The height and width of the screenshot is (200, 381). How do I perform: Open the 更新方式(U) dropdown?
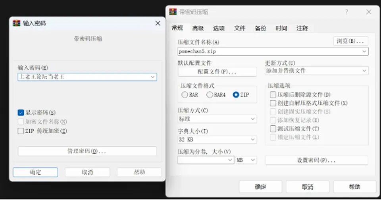point(317,71)
